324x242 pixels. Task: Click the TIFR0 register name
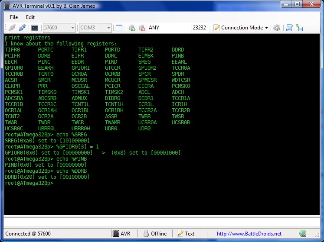coord(13,50)
